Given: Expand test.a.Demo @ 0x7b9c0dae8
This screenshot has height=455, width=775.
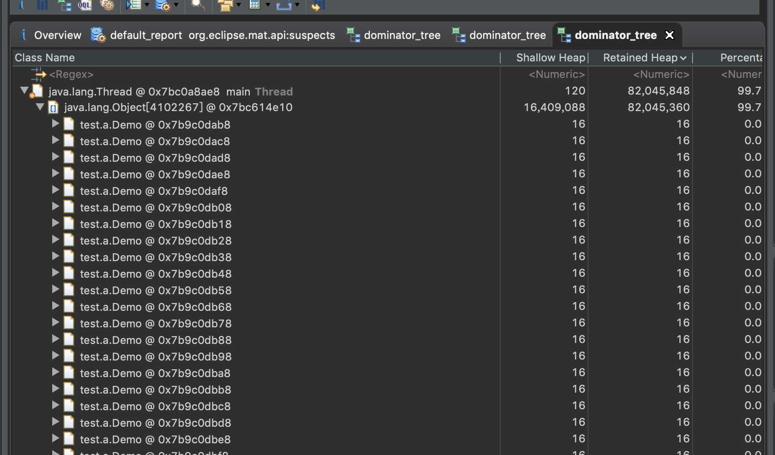Looking at the screenshot, I should [56, 173].
